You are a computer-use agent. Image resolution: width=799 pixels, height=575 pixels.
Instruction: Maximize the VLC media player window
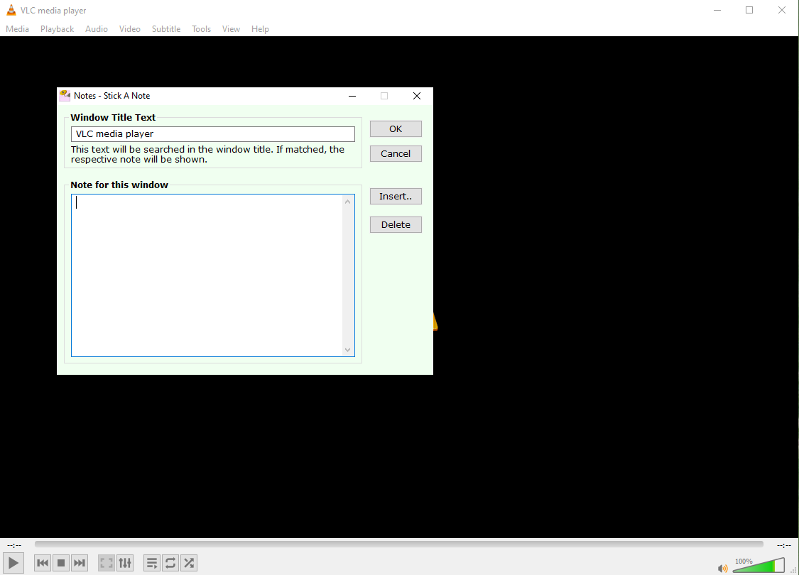(749, 10)
